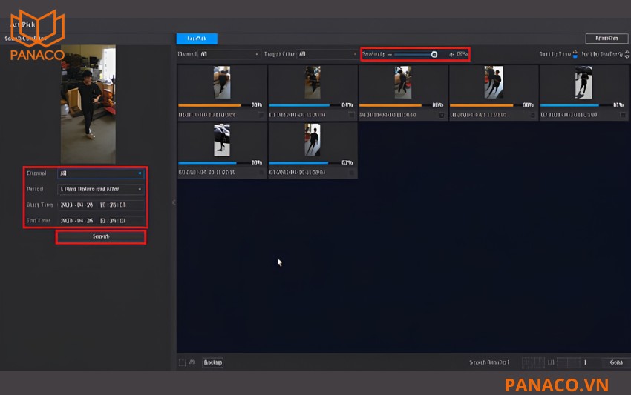Click the Sort by Similarity icon

pyautogui.click(x=627, y=54)
